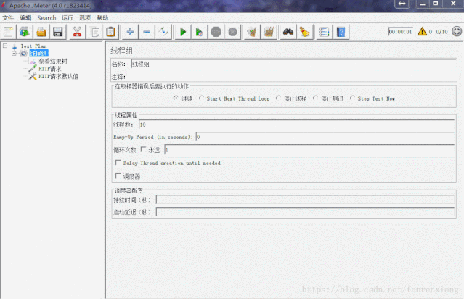Toggle Delay Thread creation until needed checkbox
The image size is (464, 299).
tap(118, 163)
